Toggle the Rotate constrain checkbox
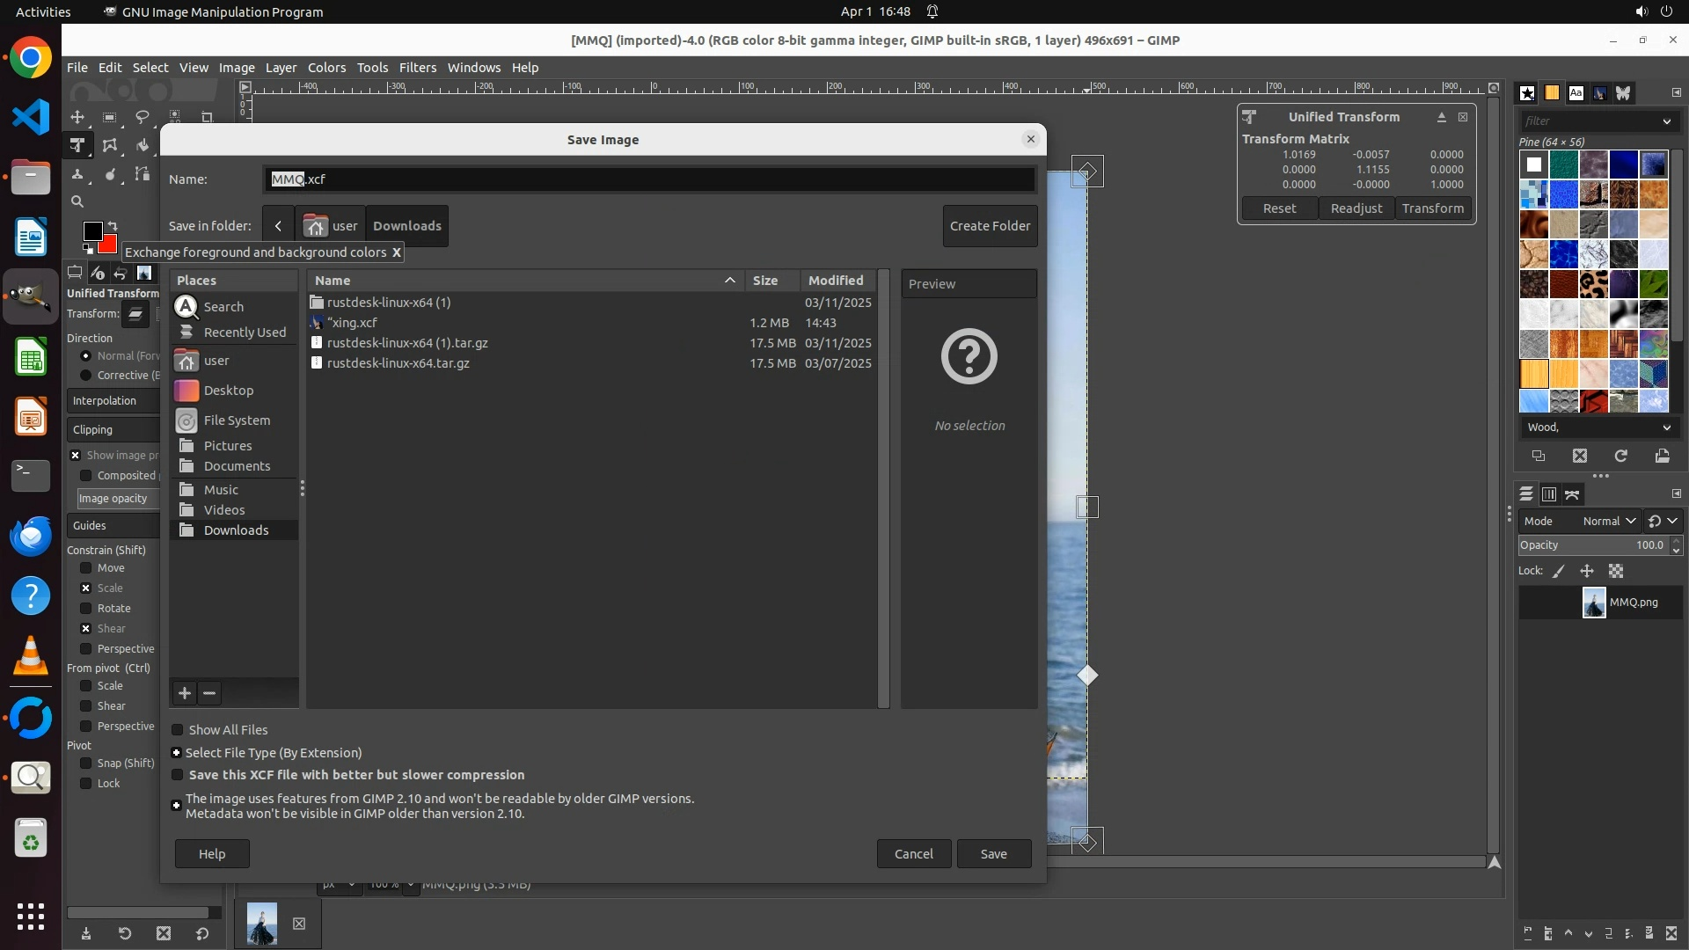Viewport: 1689px width, 950px height. 86,609
